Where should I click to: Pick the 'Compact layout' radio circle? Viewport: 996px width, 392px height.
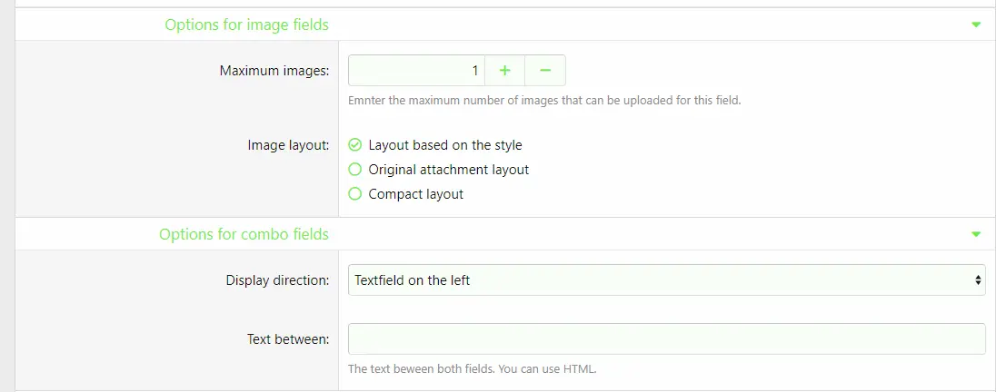355,194
